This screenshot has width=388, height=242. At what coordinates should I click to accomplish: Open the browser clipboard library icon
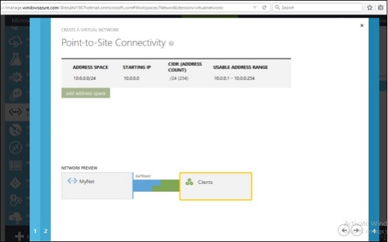381,7
